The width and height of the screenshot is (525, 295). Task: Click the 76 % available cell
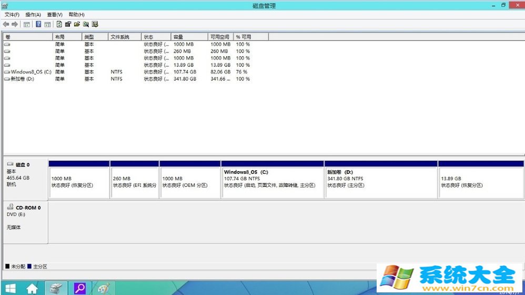[241, 72]
